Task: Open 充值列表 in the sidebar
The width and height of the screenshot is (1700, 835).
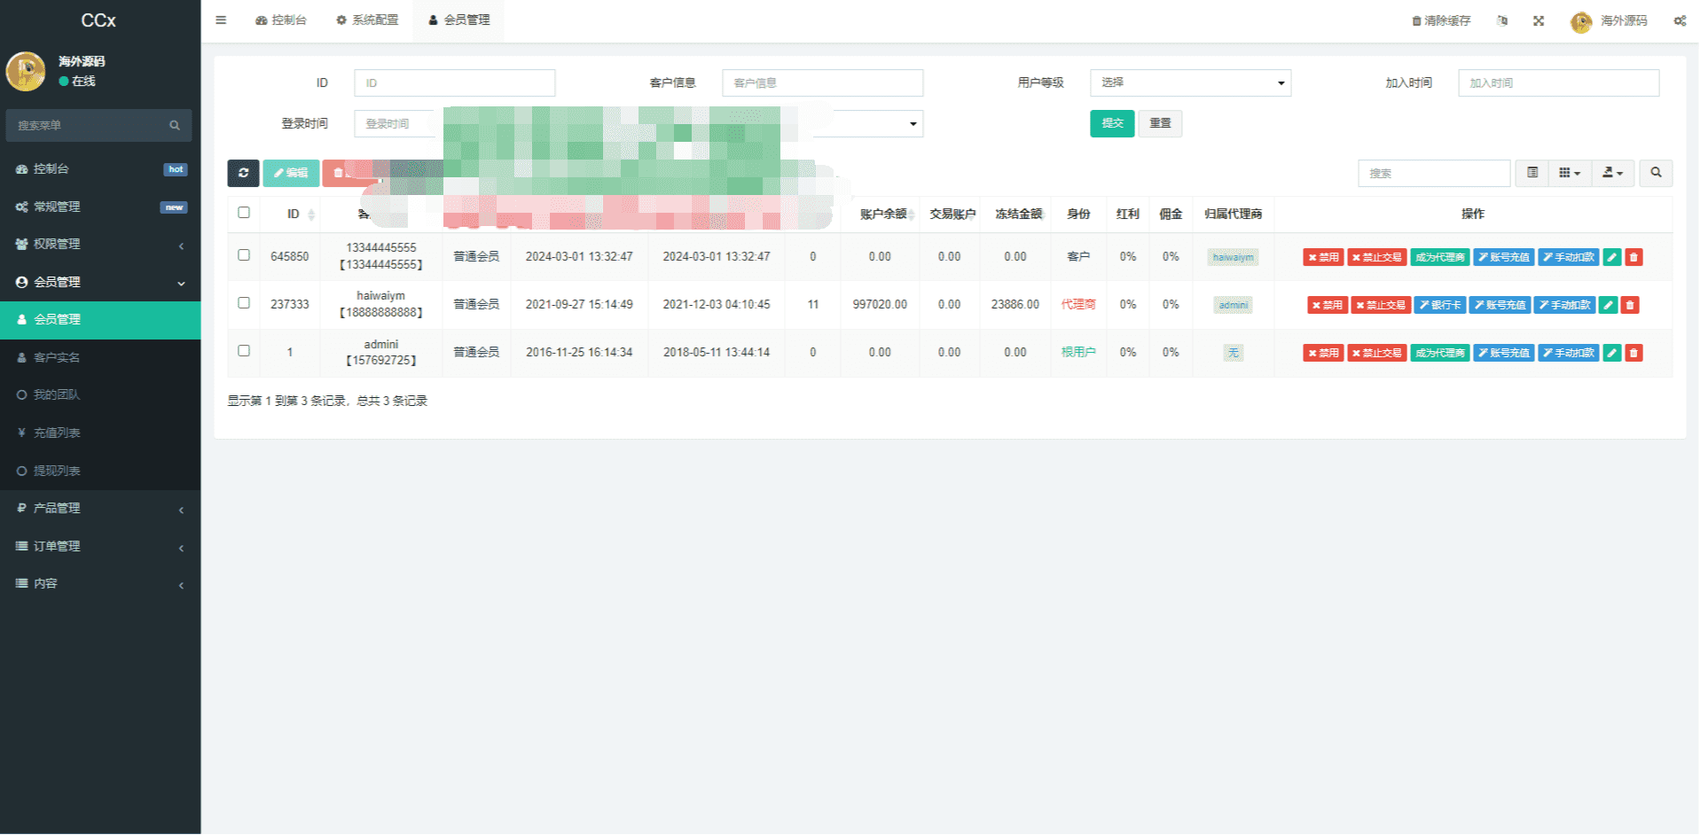Action: (x=57, y=433)
